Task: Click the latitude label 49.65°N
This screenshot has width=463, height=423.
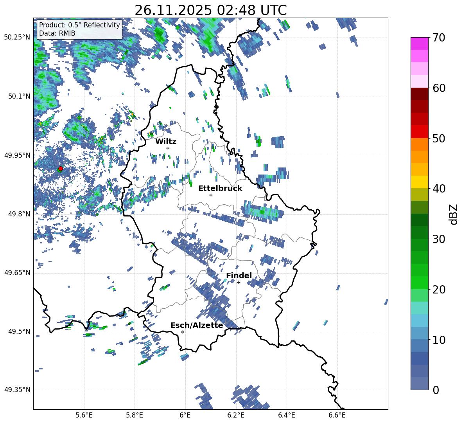Action: [17, 273]
